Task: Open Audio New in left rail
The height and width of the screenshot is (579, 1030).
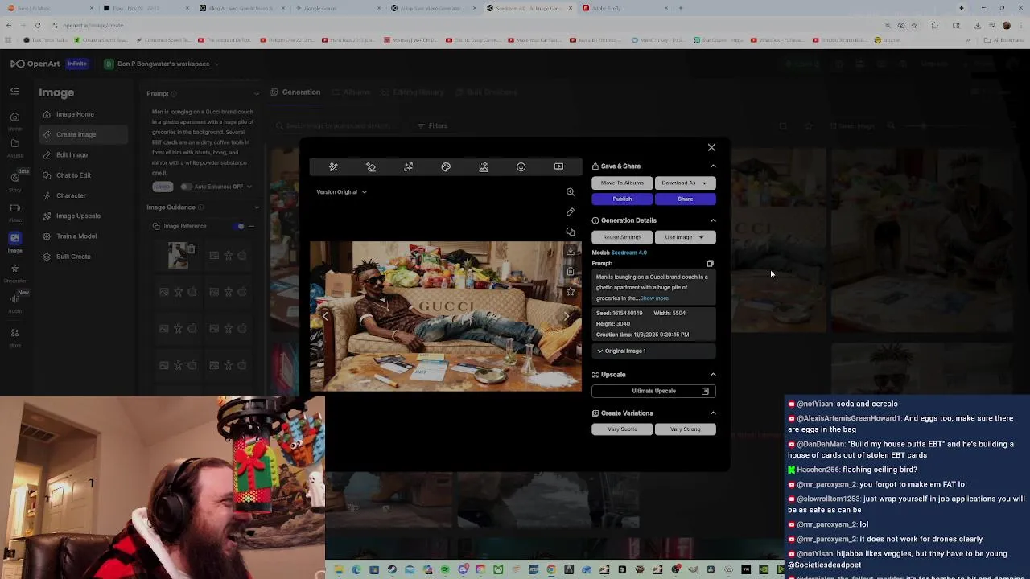Action: (14, 302)
